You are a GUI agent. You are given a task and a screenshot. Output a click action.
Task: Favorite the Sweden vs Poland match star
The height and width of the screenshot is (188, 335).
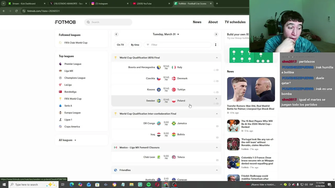click(216, 99)
